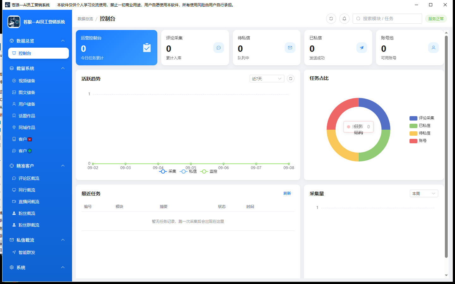Open 同行截流 in the sidebar
455x284 pixels.
point(39,190)
